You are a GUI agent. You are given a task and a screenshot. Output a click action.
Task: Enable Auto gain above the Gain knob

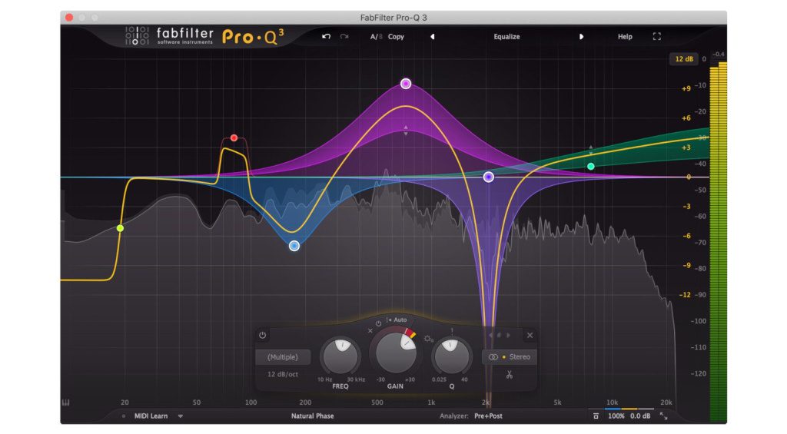click(398, 320)
